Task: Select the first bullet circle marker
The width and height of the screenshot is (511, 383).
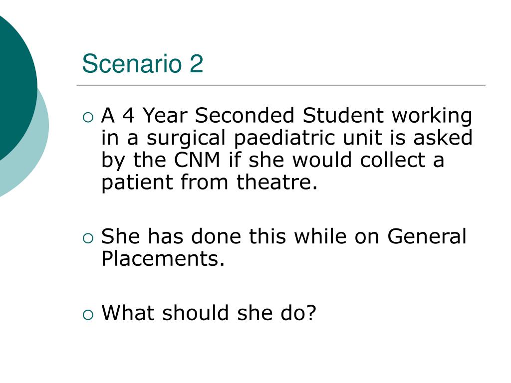Action: coord(88,118)
